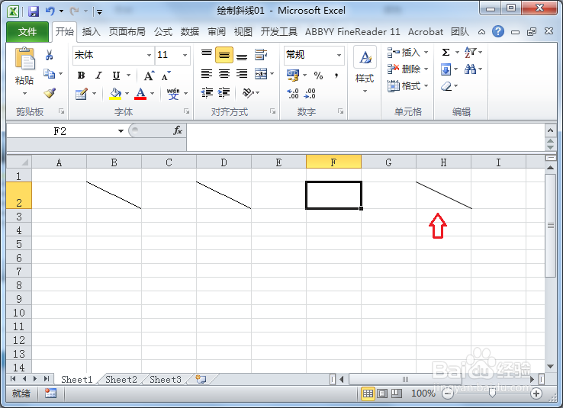
Task: Increase font size with the larger A icon
Action: (149, 75)
